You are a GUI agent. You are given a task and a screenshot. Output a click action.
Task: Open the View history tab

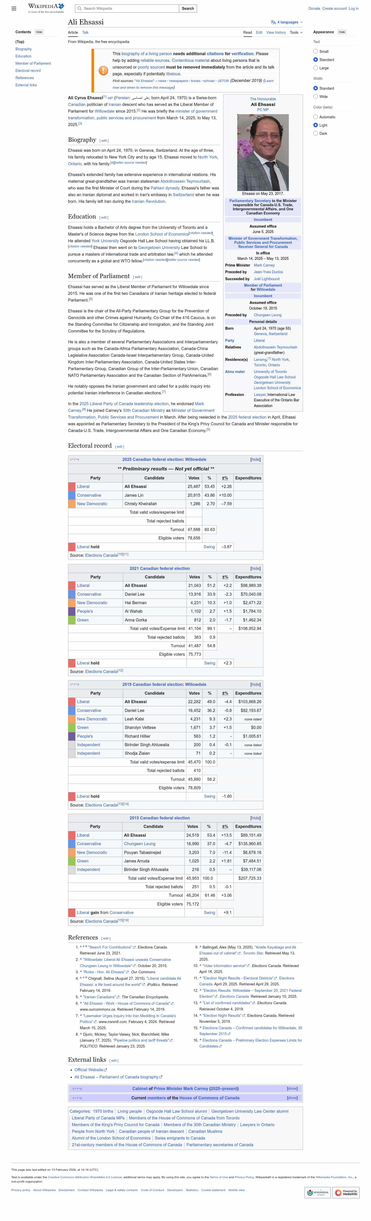[276, 33]
